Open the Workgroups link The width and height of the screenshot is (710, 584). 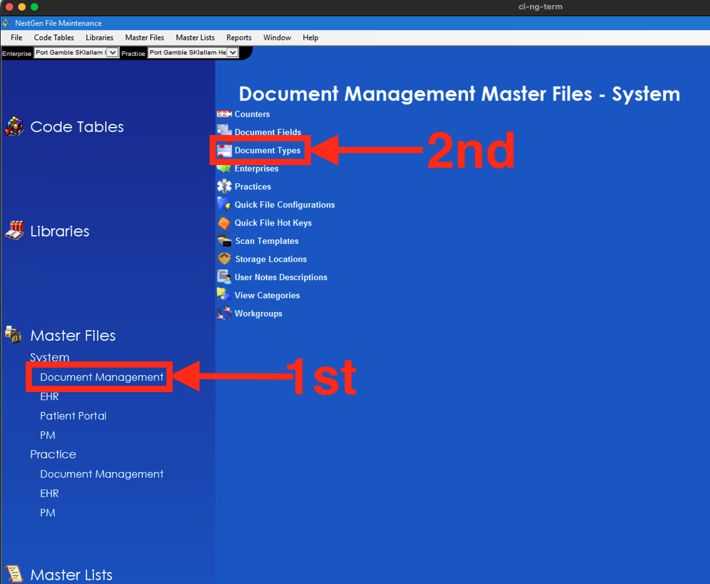pos(258,313)
